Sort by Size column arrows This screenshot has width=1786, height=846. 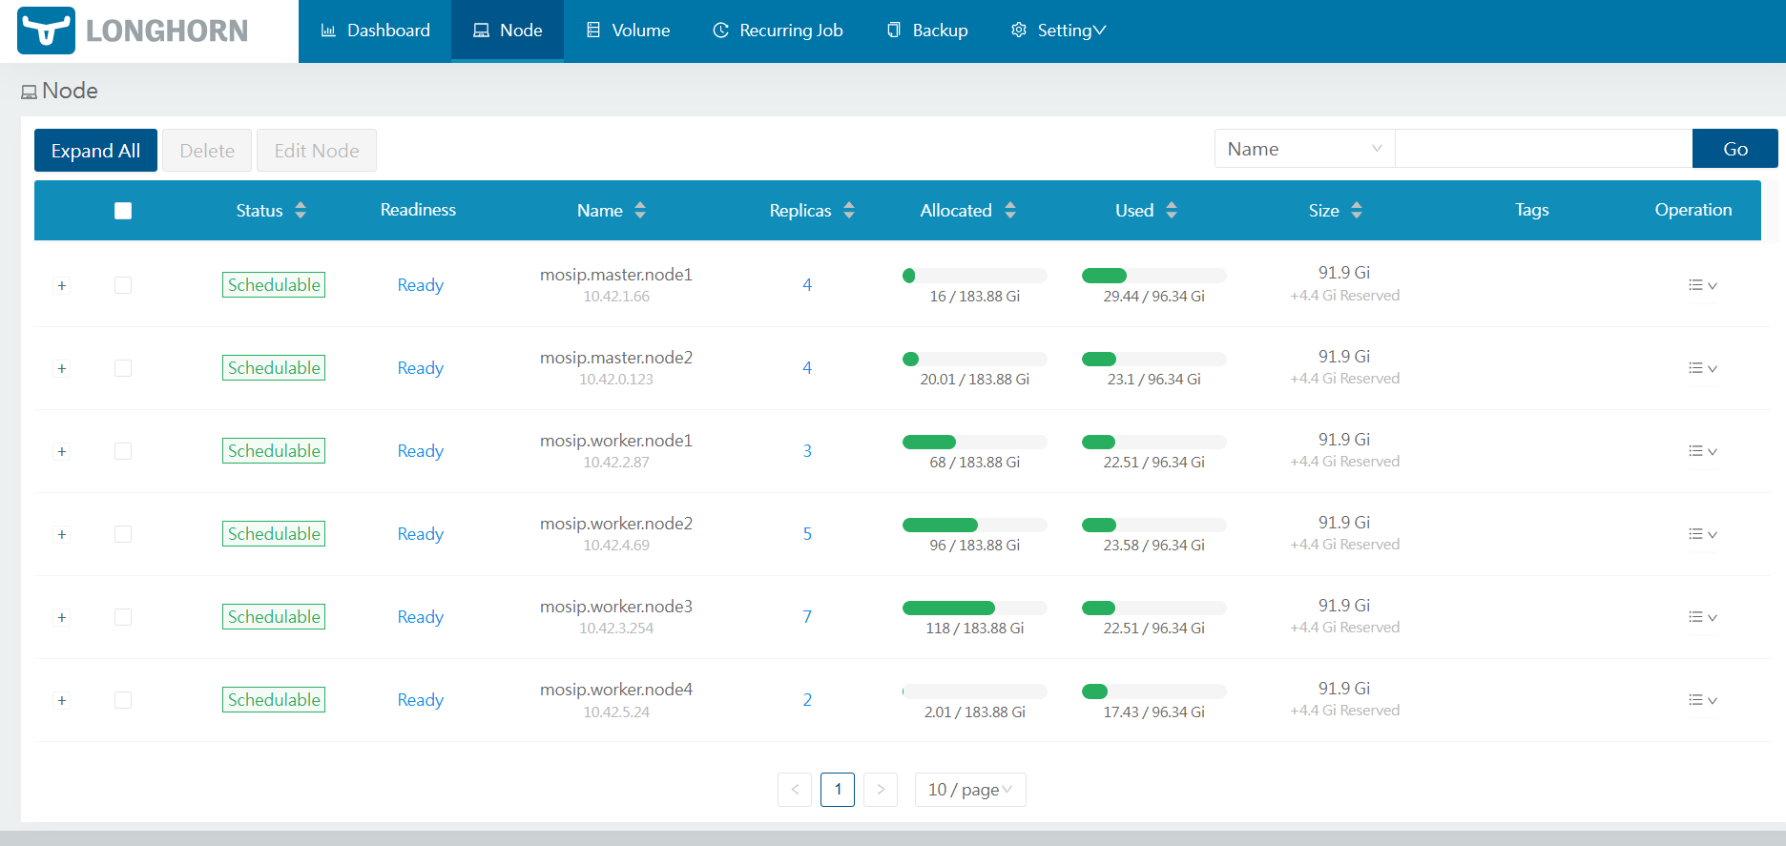[1357, 210]
